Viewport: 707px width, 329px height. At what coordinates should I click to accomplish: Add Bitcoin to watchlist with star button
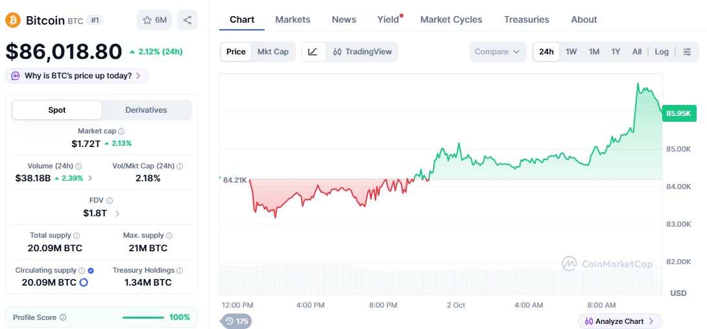tap(154, 20)
